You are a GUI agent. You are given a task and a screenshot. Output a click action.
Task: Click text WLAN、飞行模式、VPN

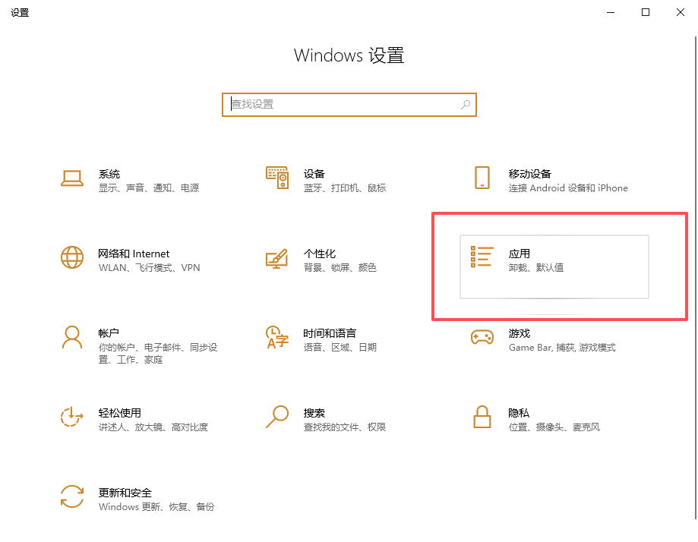(x=149, y=268)
